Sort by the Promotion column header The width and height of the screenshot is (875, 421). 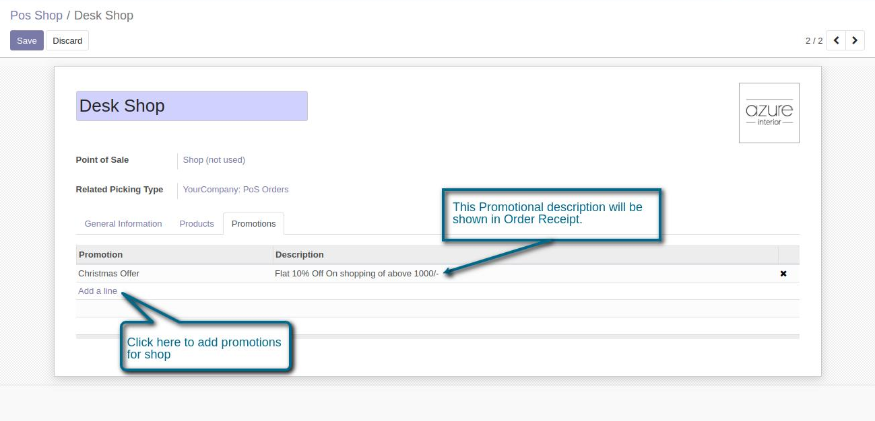point(101,255)
